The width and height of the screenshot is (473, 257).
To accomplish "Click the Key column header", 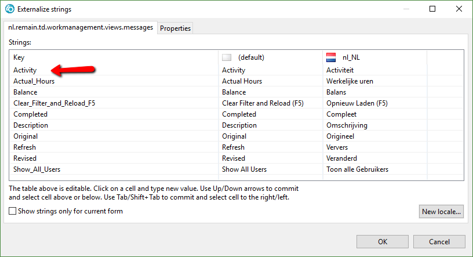I will (x=19, y=57).
